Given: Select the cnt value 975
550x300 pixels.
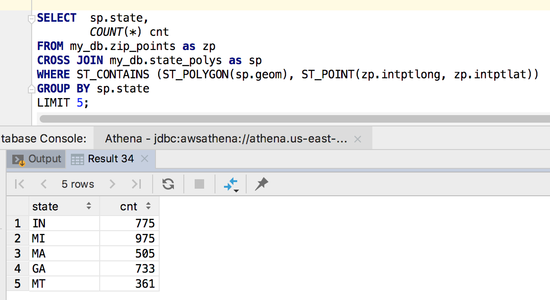Looking at the screenshot, I should click(130, 238).
